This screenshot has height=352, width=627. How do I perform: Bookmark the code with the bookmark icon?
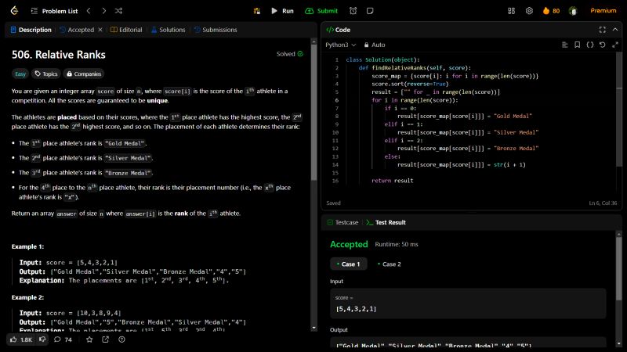[x=577, y=45]
